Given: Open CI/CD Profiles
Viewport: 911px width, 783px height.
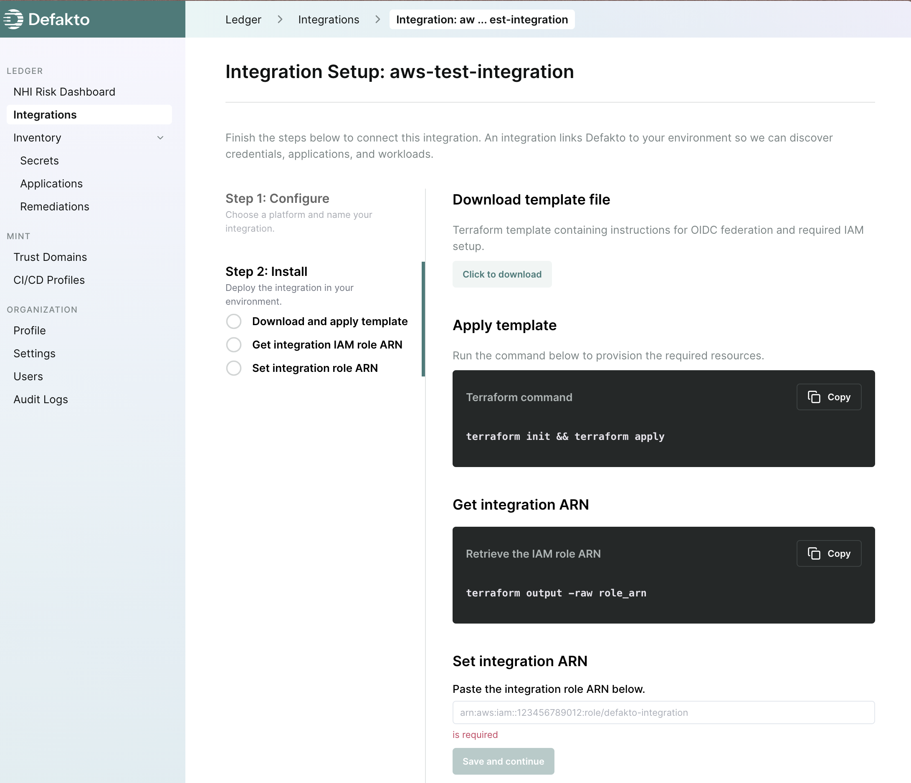Looking at the screenshot, I should 49,280.
